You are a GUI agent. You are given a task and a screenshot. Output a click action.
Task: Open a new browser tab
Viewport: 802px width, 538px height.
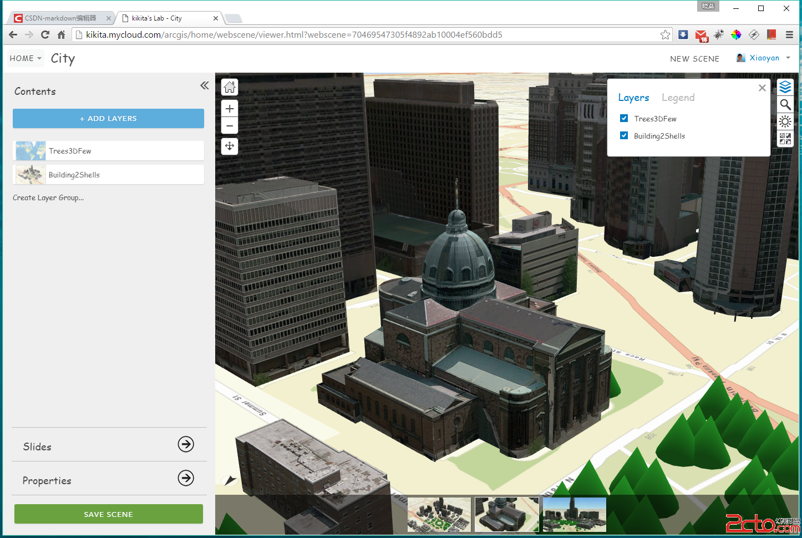(234, 19)
